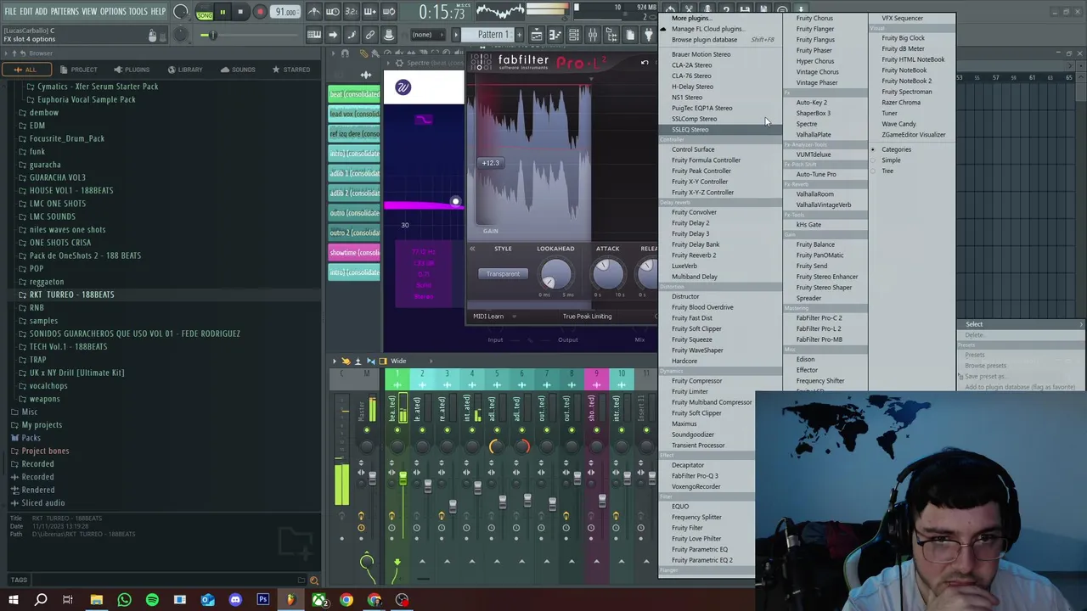
Task: Choose Manage FL Cloud plugins...
Action: [x=708, y=29]
